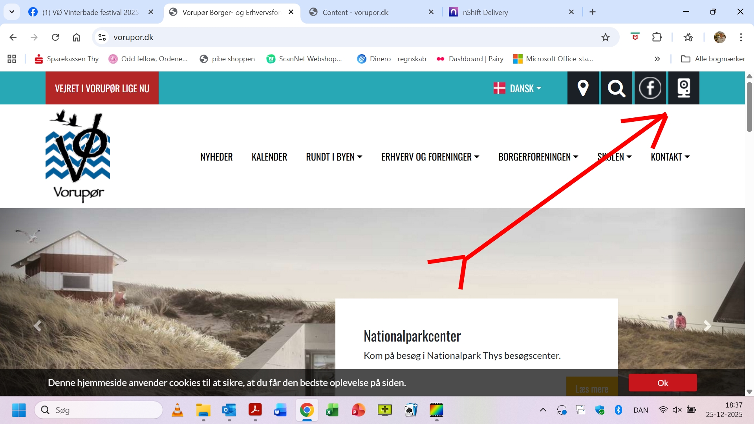Open the KALENDER menu item
The height and width of the screenshot is (424, 754).
point(269,157)
